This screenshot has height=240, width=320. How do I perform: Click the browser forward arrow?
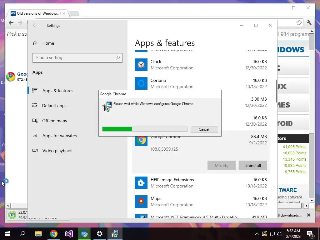(20, 22)
